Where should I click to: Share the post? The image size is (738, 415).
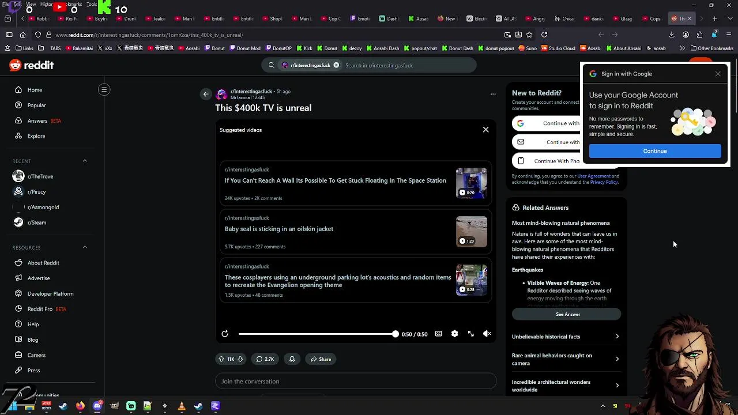321,359
